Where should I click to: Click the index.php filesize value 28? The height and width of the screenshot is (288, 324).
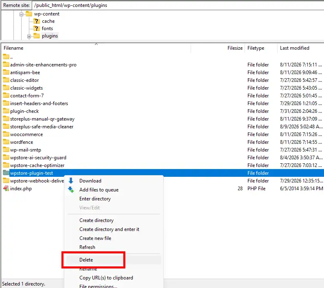coord(240,188)
